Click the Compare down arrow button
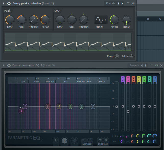 100,140
